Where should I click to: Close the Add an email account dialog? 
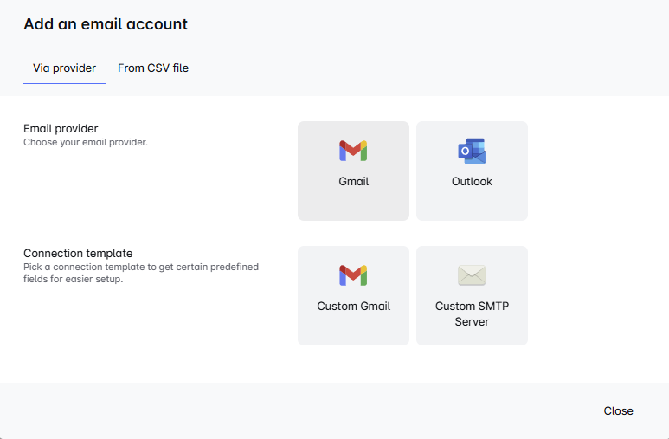click(618, 410)
